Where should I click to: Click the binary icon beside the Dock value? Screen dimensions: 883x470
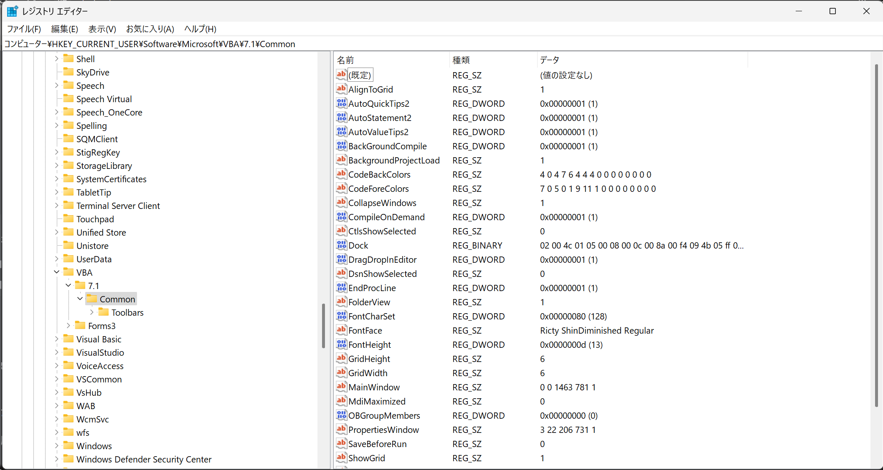coord(341,245)
